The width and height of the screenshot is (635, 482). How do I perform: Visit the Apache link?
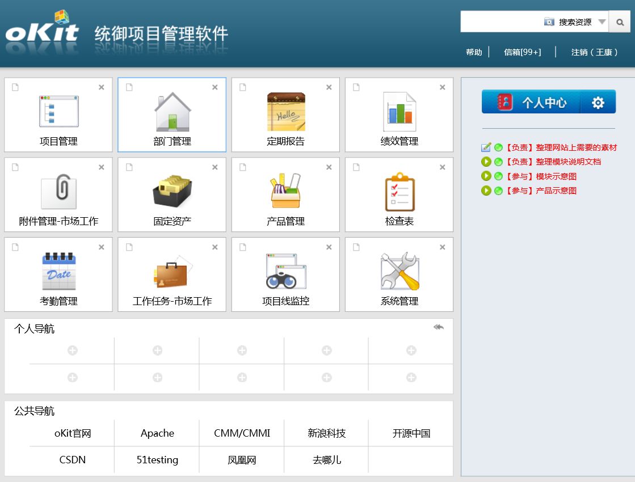pos(157,433)
